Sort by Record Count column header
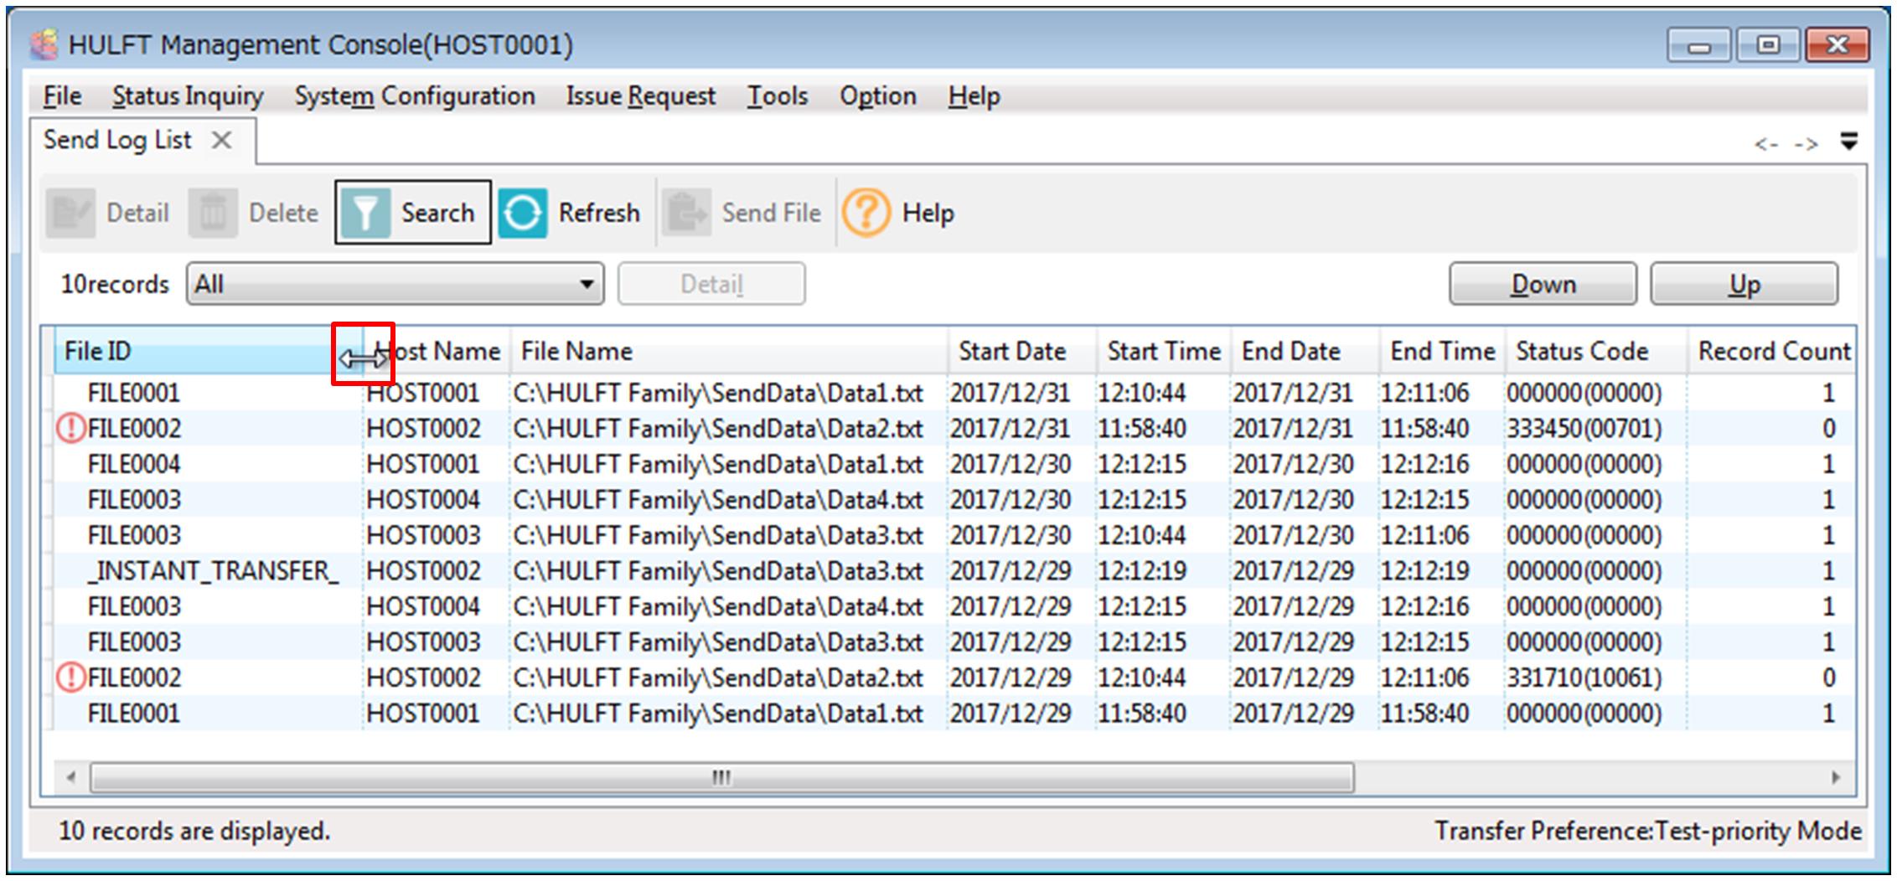1897x881 pixels. [1771, 351]
